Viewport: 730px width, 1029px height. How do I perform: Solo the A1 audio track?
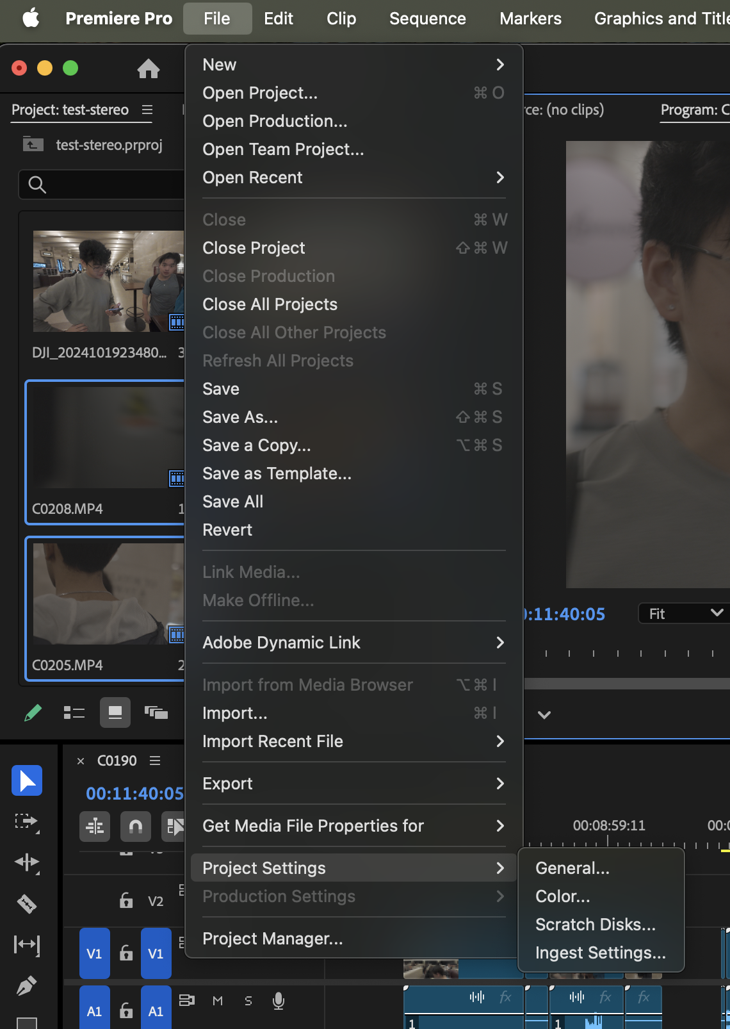(x=248, y=1001)
